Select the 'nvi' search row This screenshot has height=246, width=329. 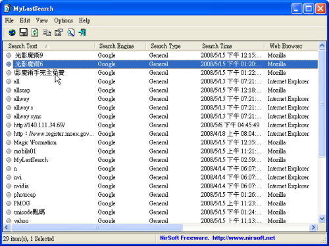coord(161,177)
